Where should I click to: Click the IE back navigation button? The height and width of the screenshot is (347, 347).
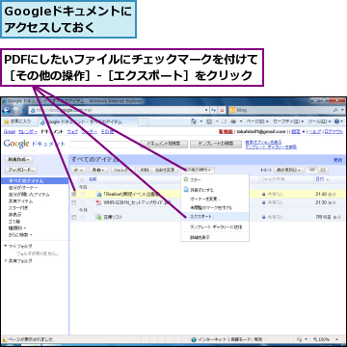coord(6,110)
